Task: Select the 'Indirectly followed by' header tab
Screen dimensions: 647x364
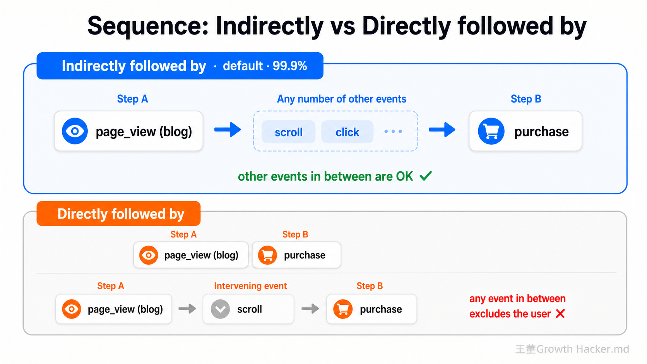Action: pos(180,66)
